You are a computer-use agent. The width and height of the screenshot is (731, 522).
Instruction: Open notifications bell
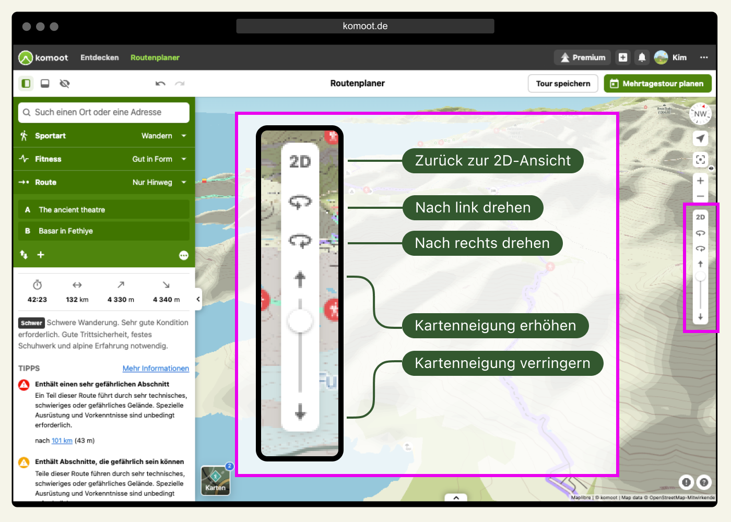click(x=642, y=57)
